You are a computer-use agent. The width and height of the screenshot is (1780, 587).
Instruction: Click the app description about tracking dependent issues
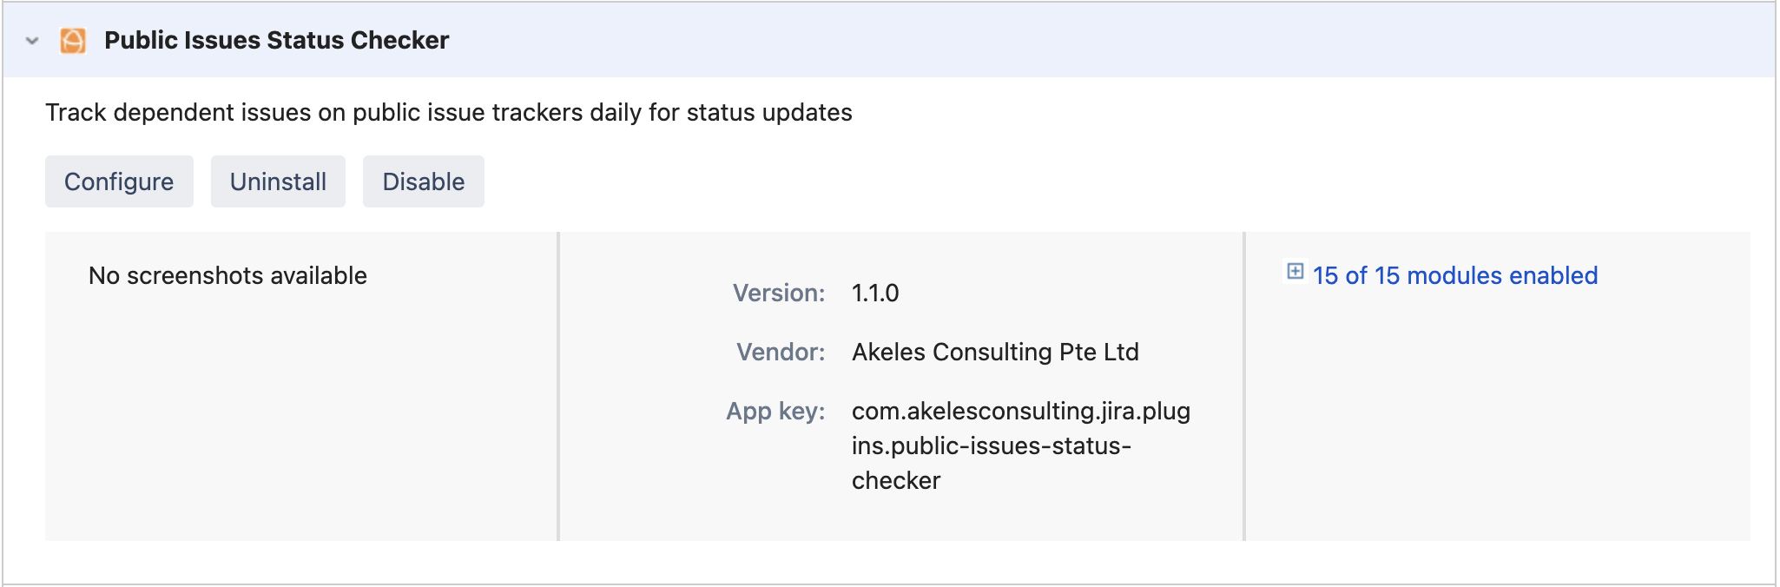click(x=448, y=113)
